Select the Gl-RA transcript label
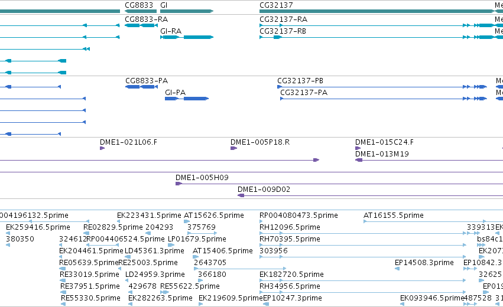Screen dimensions: 503x307 tap(171, 31)
